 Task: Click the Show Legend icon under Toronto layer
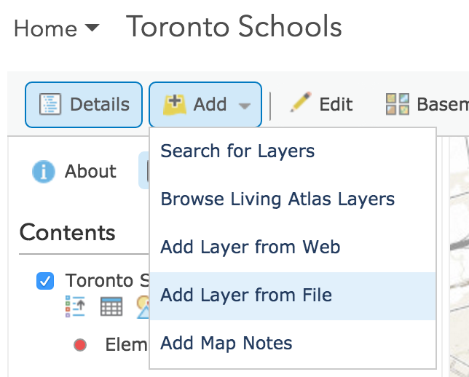coord(76,306)
